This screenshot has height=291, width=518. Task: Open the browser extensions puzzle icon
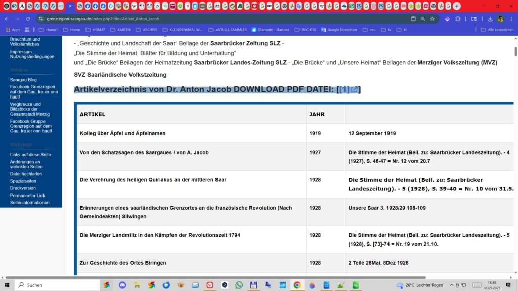458,19
